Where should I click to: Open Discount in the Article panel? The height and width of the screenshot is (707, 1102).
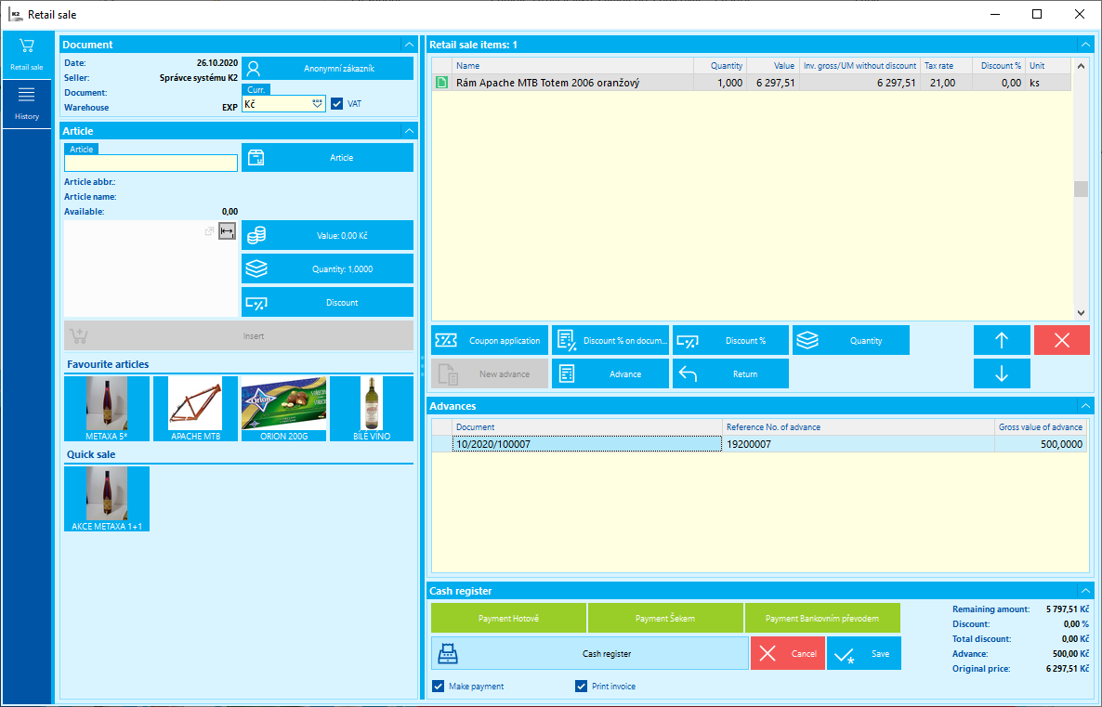[327, 303]
